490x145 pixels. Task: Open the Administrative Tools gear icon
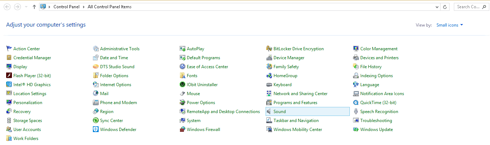coord(96,48)
